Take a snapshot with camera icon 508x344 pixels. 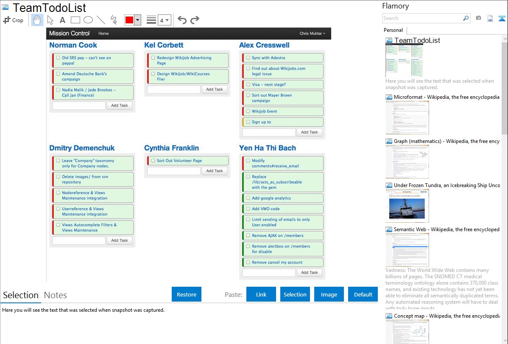coord(478,18)
